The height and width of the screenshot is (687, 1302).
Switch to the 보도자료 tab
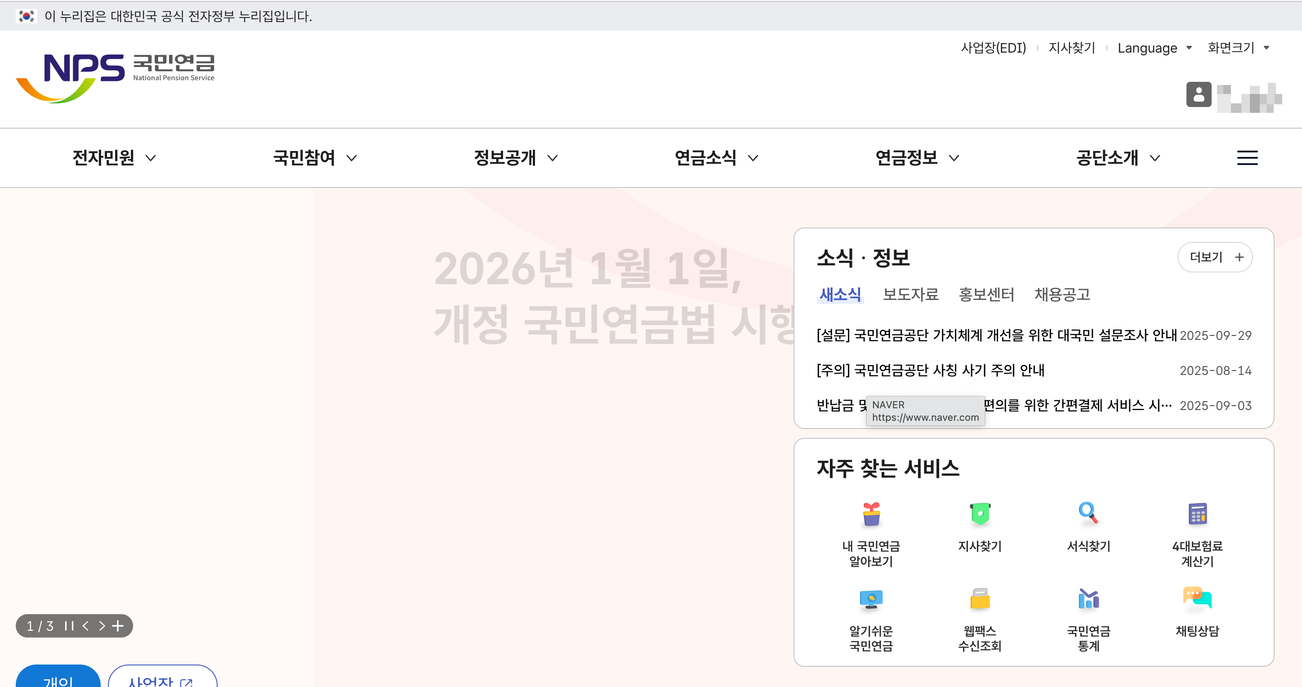coord(910,294)
